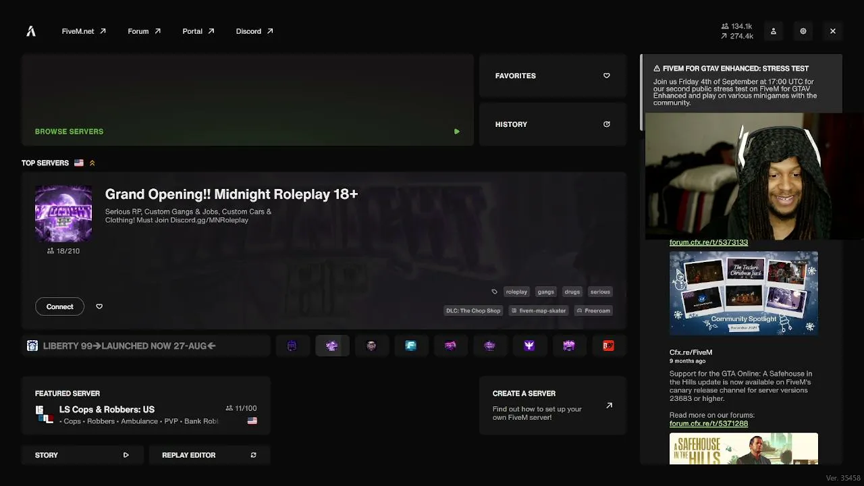Click the warning icon in stress test notice
864x486 pixels.
[657, 68]
